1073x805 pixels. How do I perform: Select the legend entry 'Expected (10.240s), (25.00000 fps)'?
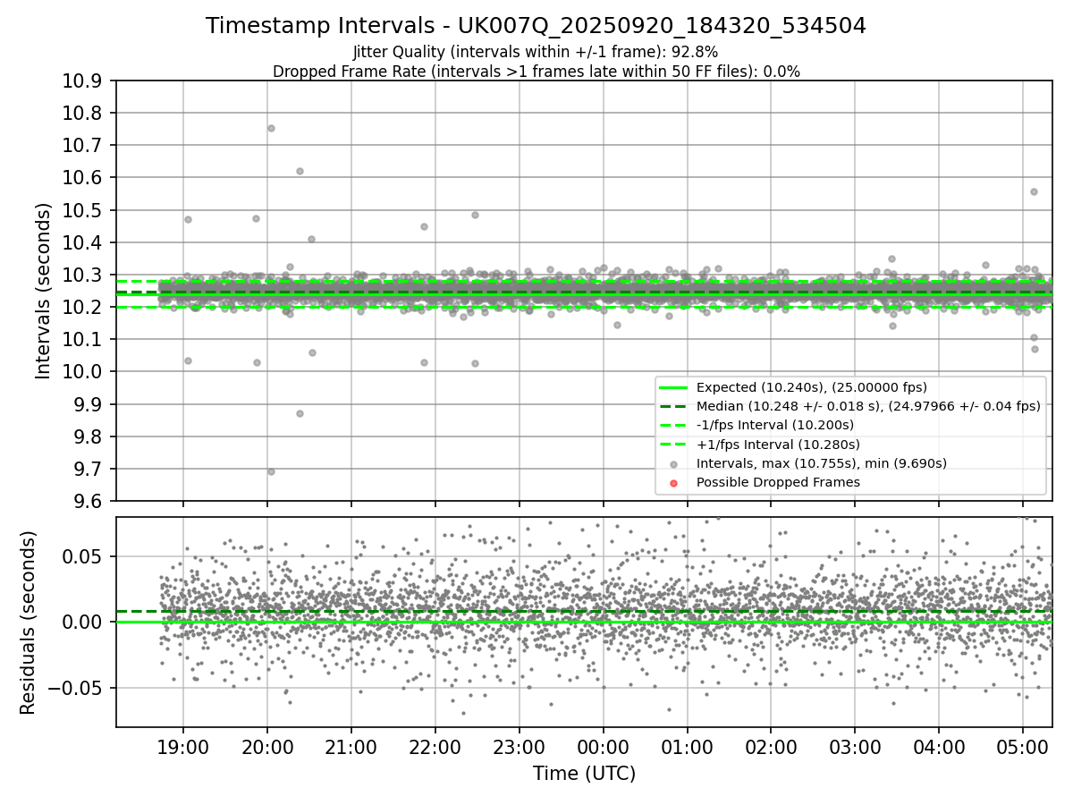pyautogui.click(x=812, y=387)
